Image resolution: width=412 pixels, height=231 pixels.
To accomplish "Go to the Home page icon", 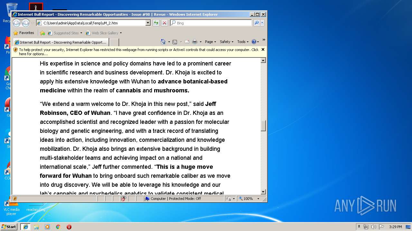I will (163, 42).
